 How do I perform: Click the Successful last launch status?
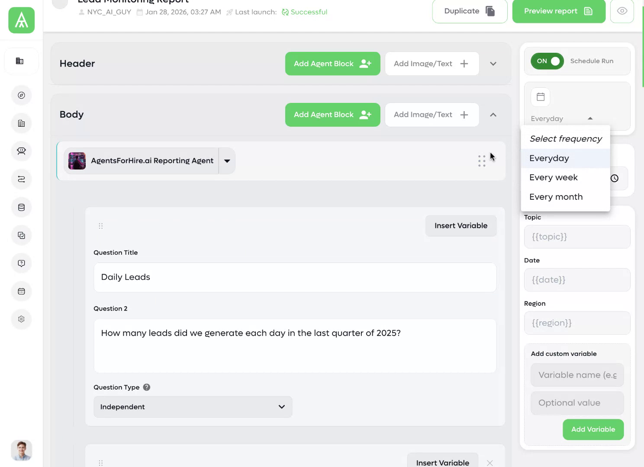pos(304,12)
